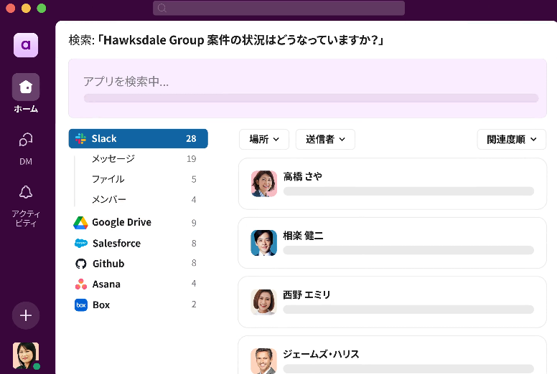Open the 関連度順 sort dropdown
The height and width of the screenshot is (374, 557).
tap(512, 139)
